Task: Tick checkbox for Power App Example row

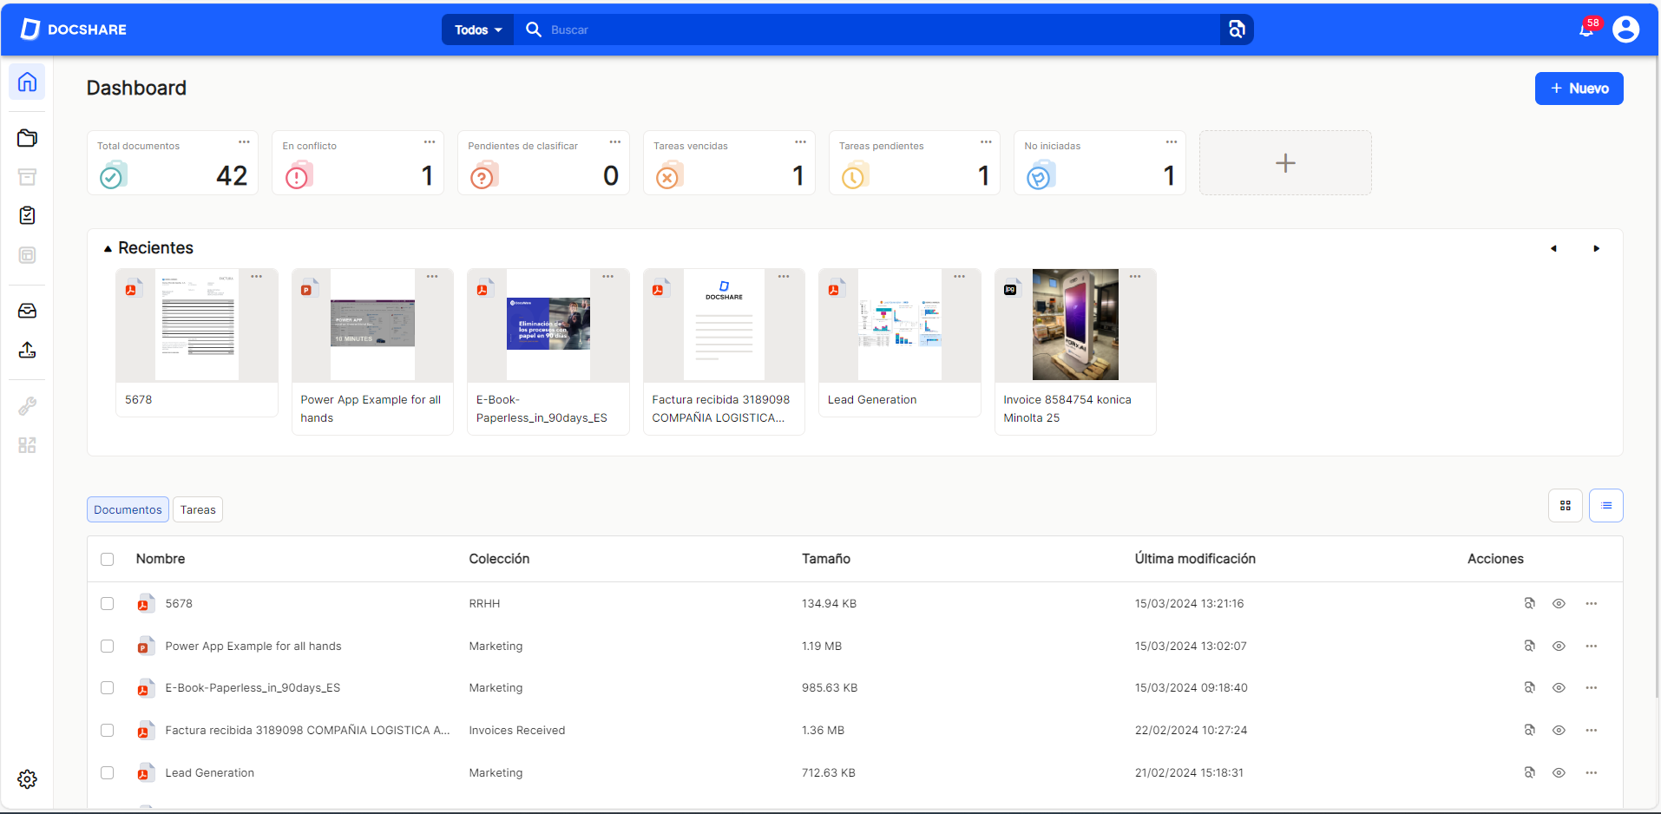Action: tap(107, 646)
